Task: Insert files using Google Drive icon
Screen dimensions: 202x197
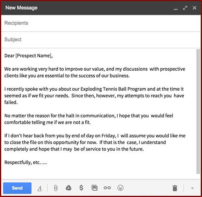Action: click(69, 188)
